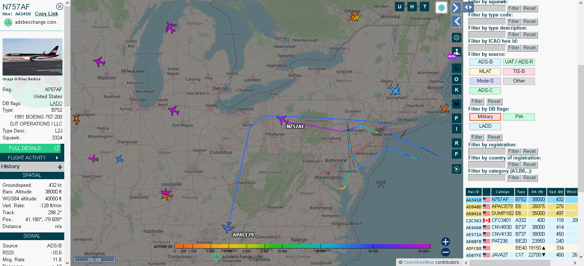Select the PAT238 row in aircraft table
This screenshot has height=266, width=584.
coord(522,241)
